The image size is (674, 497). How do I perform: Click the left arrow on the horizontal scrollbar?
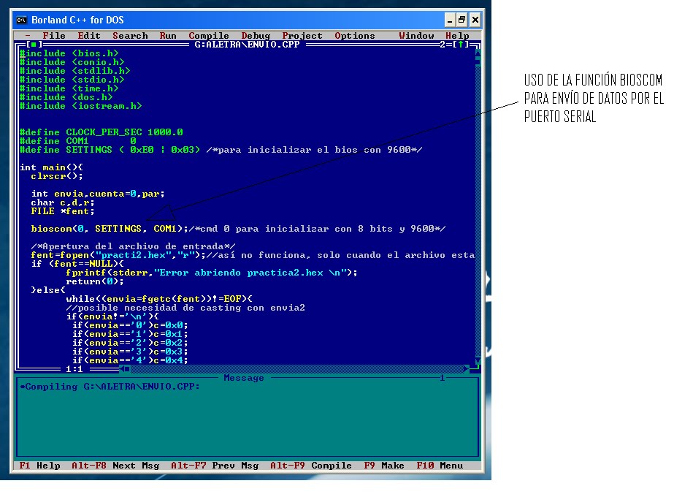pyautogui.click(x=122, y=369)
